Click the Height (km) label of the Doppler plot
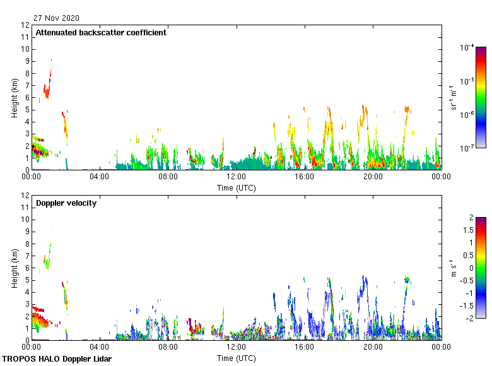492x366 pixels. [14, 268]
